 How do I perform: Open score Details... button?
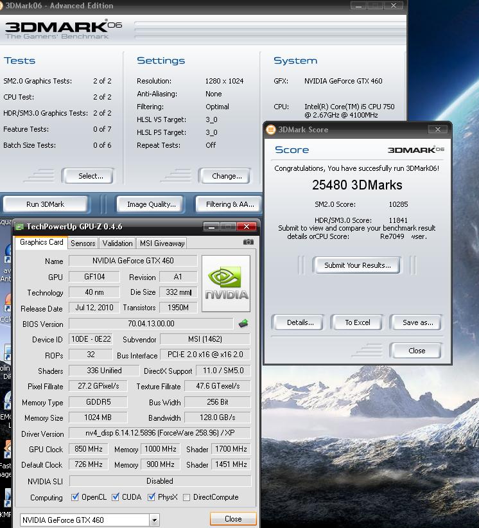298,322
